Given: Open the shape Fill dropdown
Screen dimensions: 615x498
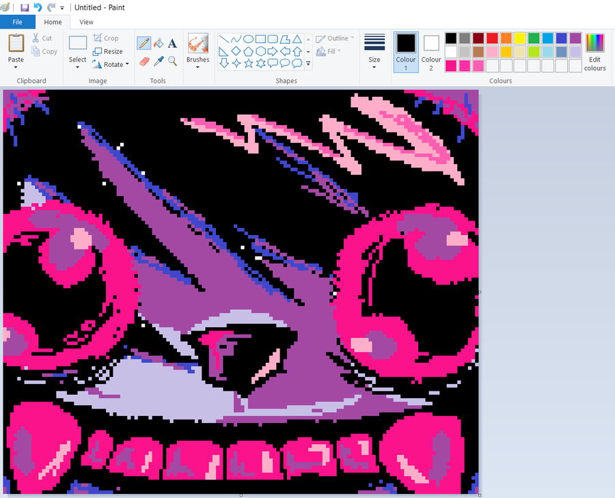Looking at the screenshot, I should click(329, 51).
